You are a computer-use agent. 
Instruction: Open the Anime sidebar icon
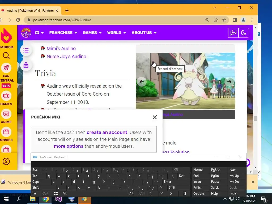6,114
